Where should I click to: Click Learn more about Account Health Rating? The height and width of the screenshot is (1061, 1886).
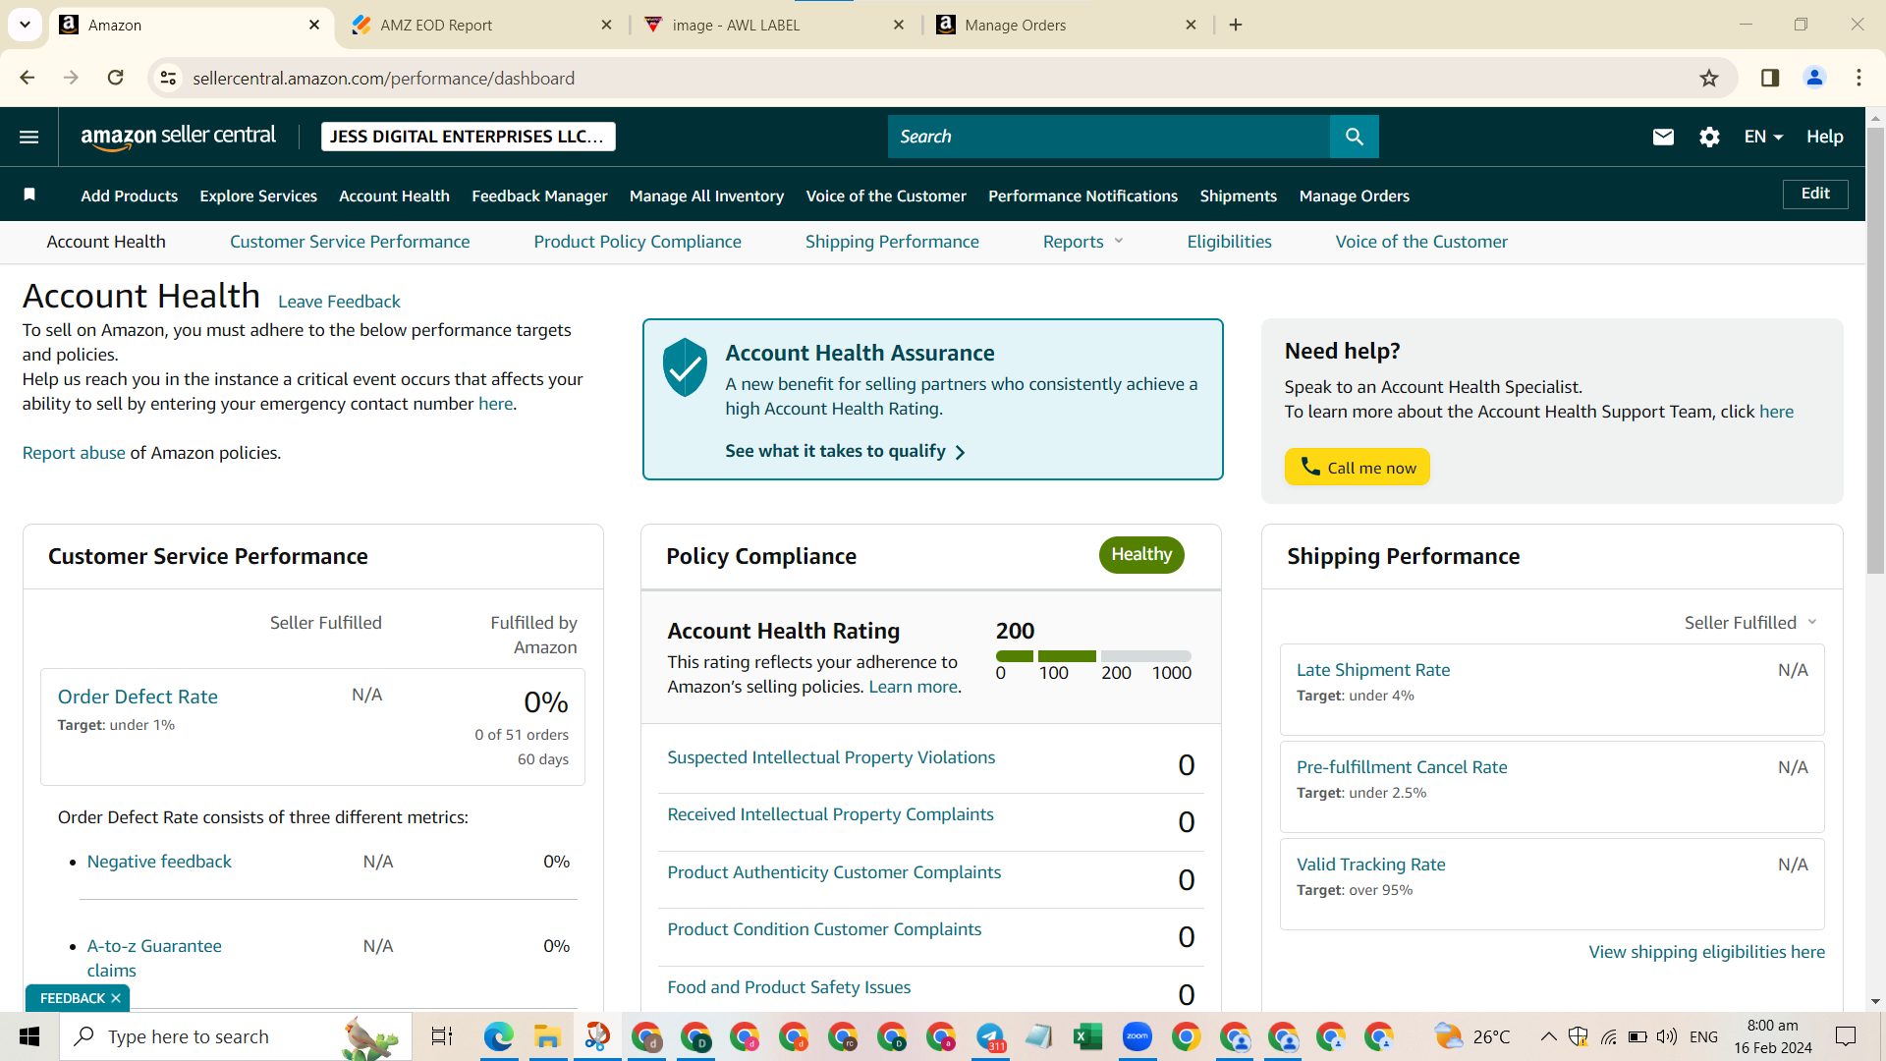tap(913, 687)
